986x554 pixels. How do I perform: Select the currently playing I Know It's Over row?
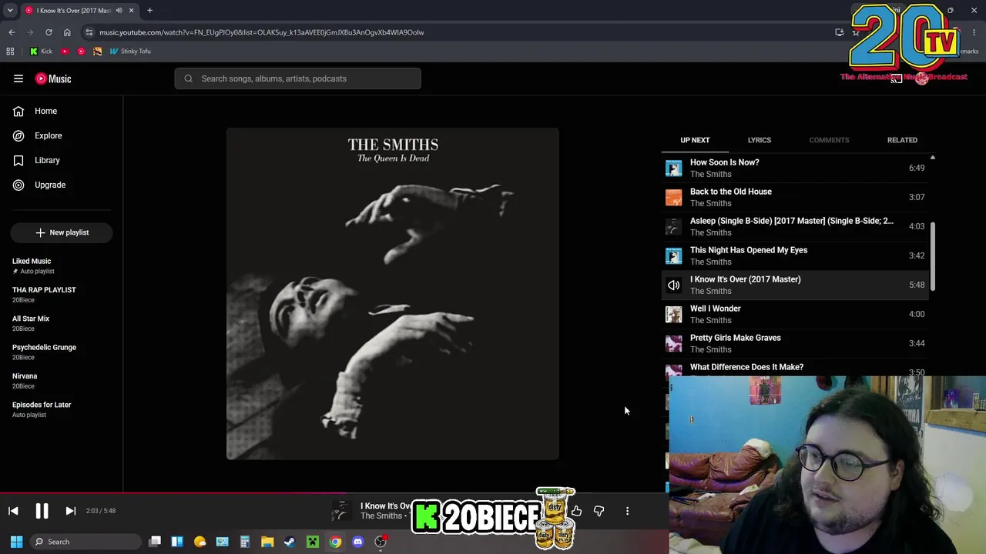pyautogui.click(x=795, y=285)
